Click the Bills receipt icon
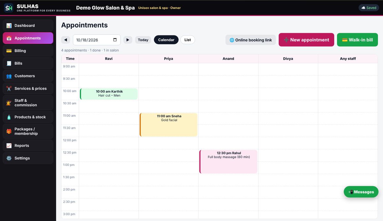Image resolution: width=383 pixels, height=221 pixels. (9, 63)
